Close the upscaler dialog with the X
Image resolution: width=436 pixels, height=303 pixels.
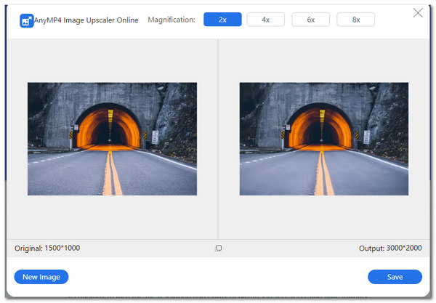pyautogui.click(x=418, y=13)
